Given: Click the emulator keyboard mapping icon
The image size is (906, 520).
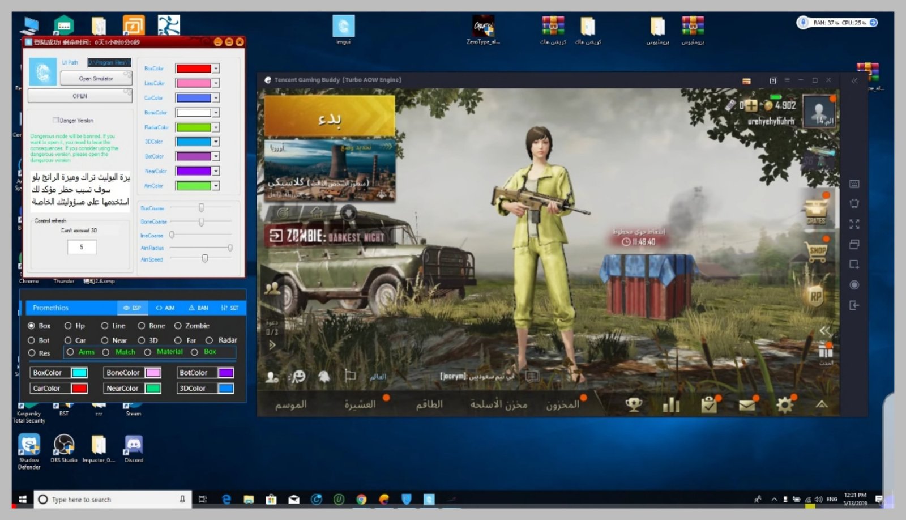Looking at the screenshot, I should [x=854, y=184].
